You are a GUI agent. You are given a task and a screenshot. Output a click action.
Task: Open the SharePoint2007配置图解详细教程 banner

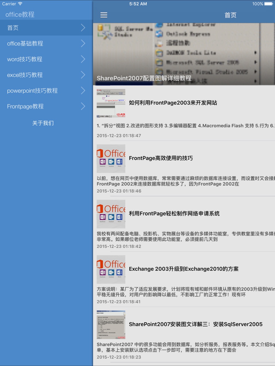coord(184,54)
